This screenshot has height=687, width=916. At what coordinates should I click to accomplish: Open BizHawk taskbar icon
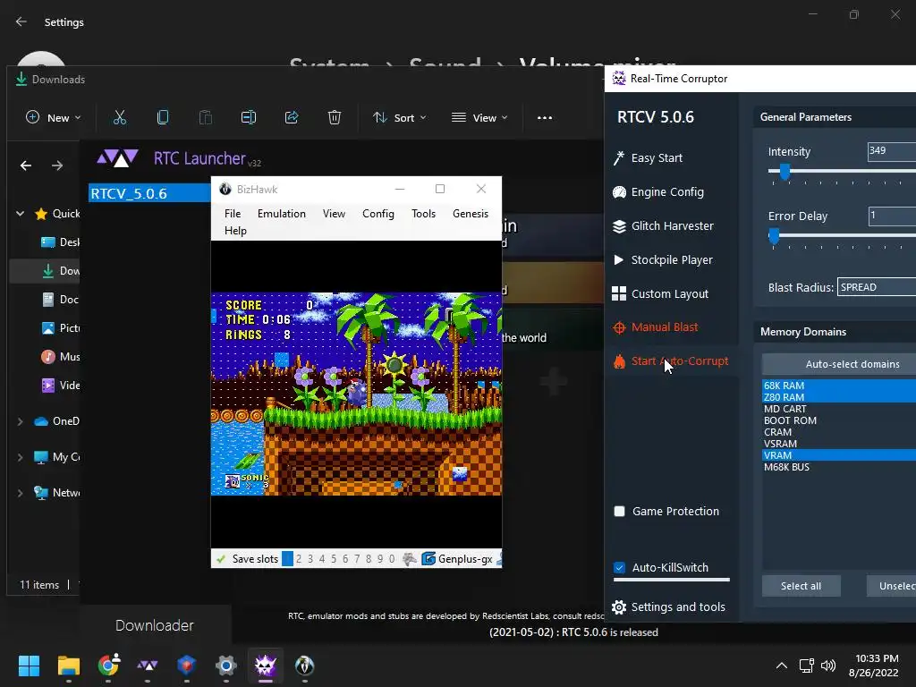304,666
